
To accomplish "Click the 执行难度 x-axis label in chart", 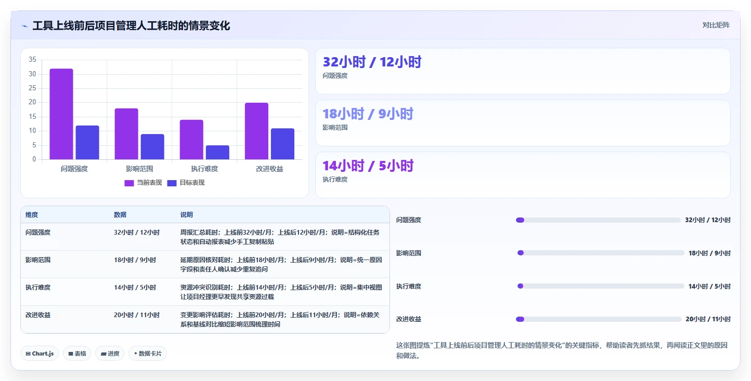I will [204, 169].
